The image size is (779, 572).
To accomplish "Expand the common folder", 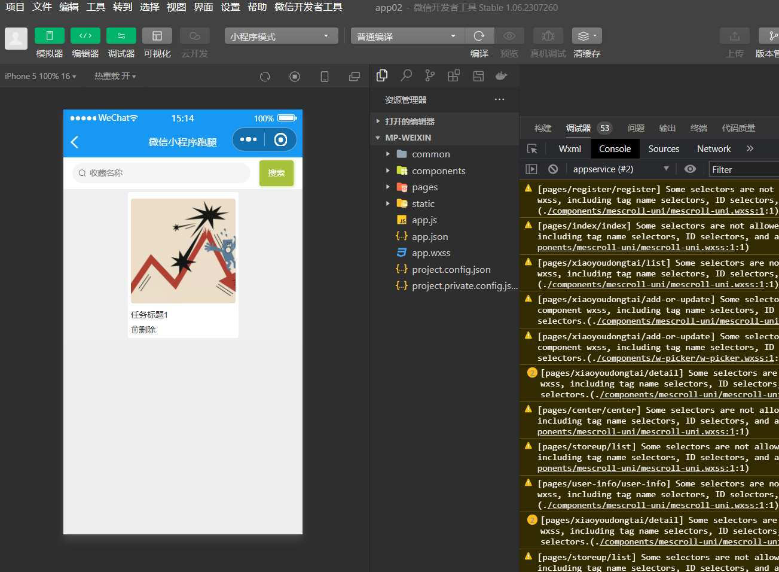I will 444,154.
